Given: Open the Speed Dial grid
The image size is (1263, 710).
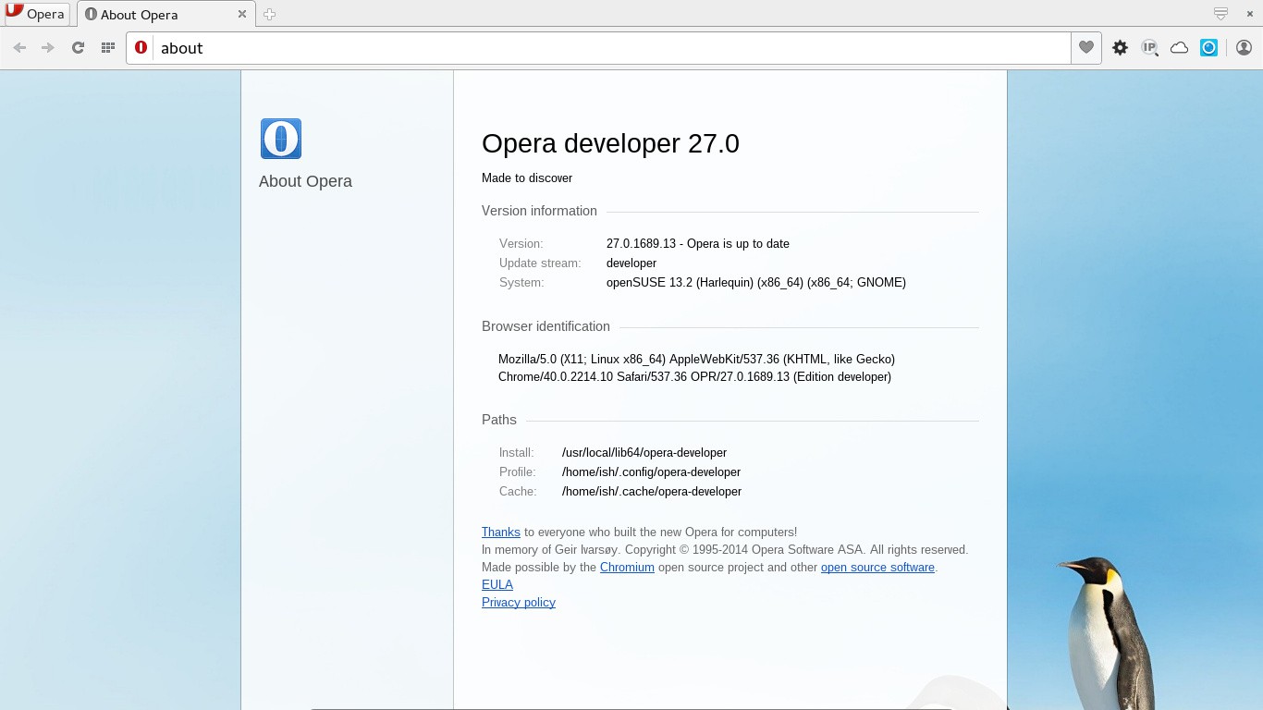Looking at the screenshot, I should (107, 48).
